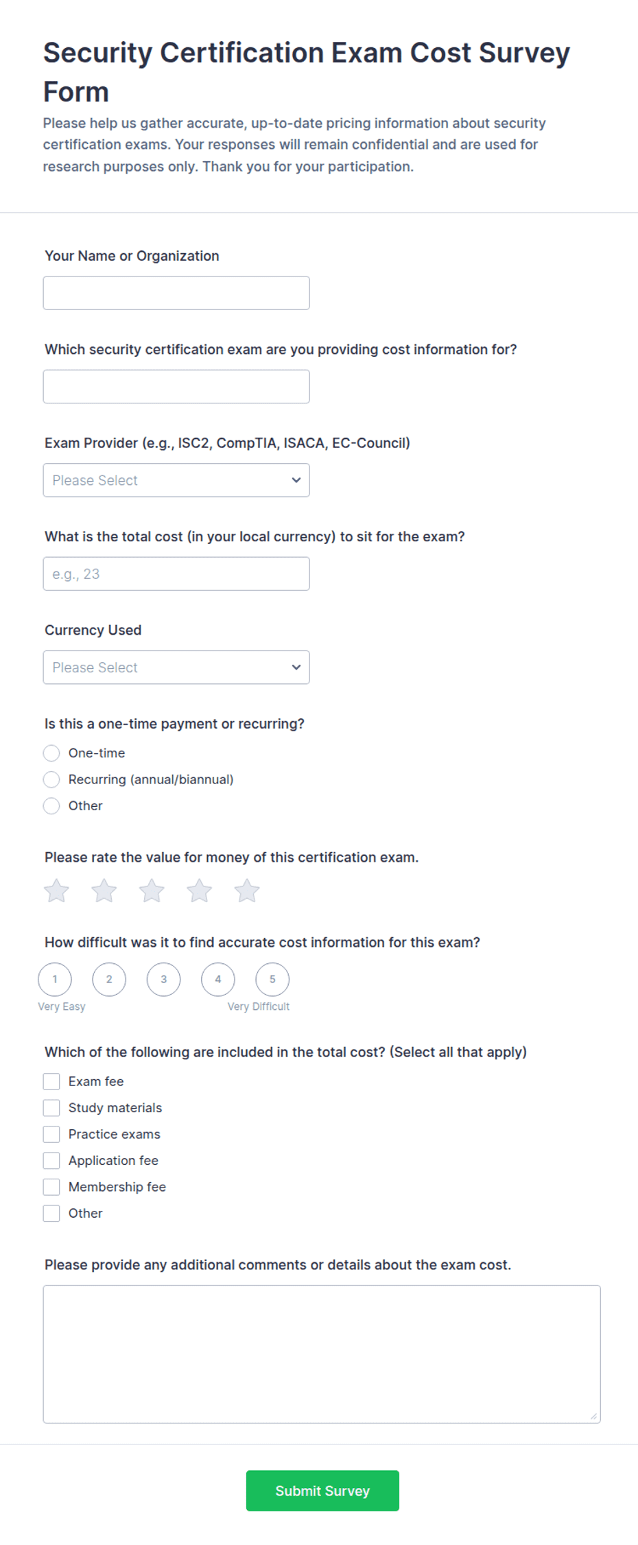Focus the Your Name or Organization field
Screen dimensions: 638x1545
tap(176, 293)
